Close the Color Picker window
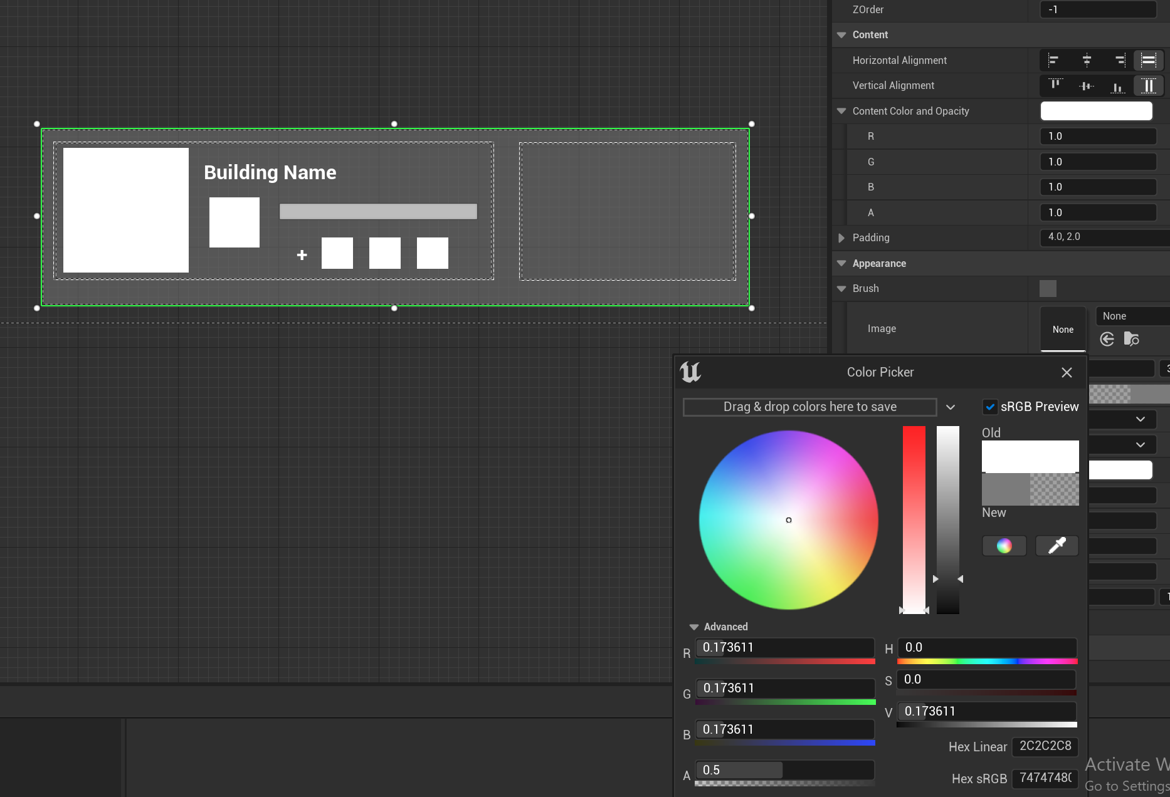This screenshot has width=1170, height=797. [1067, 372]
